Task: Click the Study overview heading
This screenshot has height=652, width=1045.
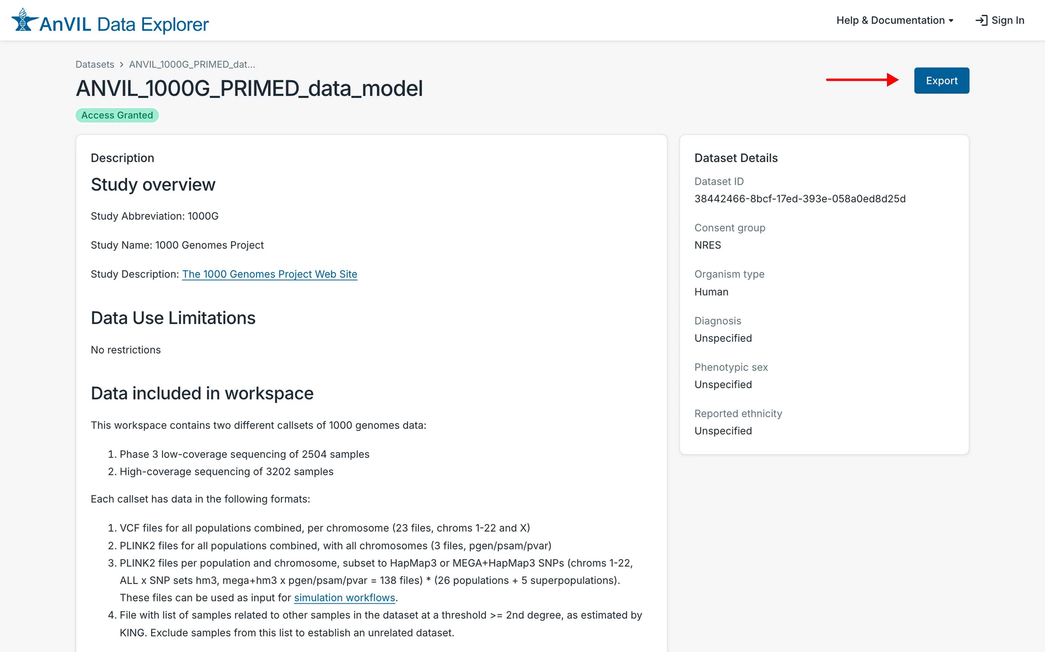Action: pyautogui.click(x=153, y=185)
